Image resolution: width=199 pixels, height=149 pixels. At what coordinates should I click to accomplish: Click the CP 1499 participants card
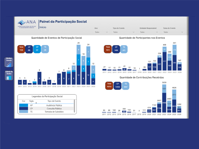pyautogui.click(x=116, y=49)
